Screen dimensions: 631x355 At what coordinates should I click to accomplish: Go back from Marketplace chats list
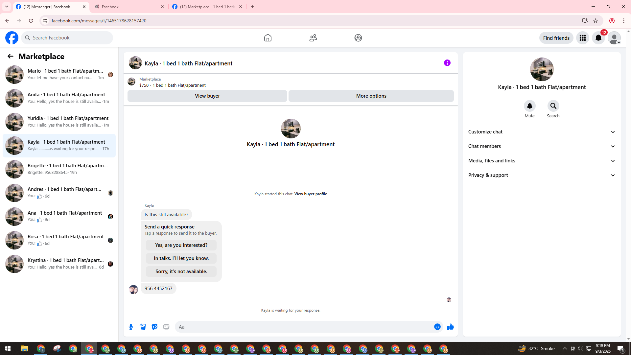(x=11, y=56)
